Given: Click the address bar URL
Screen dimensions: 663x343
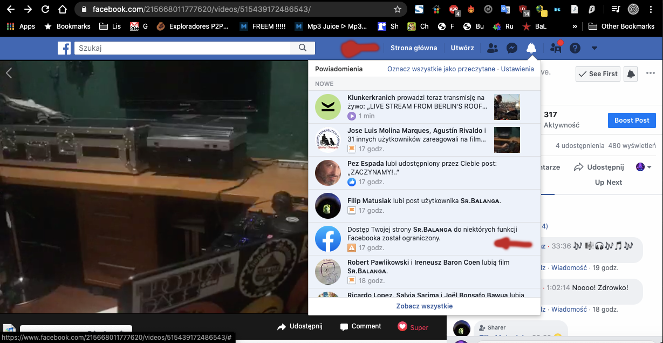Looking at the screenshot, I should [x=202, y=9].
